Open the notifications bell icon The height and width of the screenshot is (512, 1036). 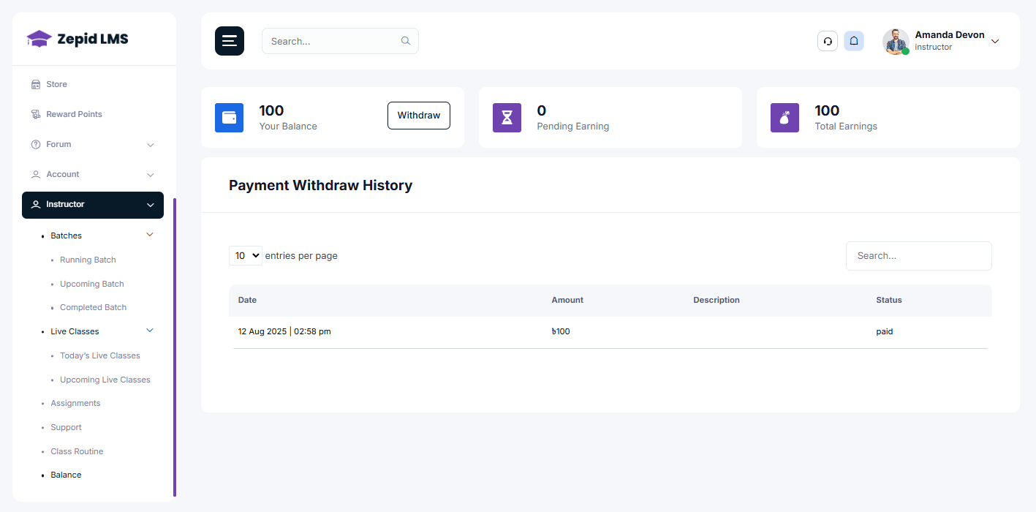point(853,41)
